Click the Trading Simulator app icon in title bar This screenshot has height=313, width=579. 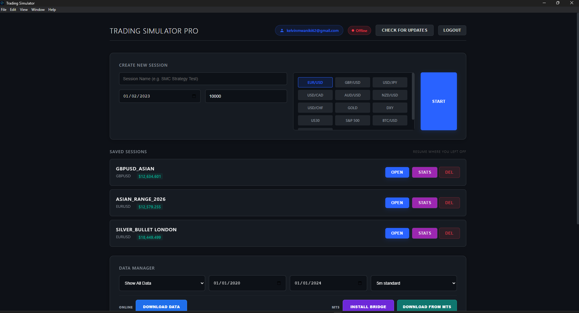(x=2, y=3)
